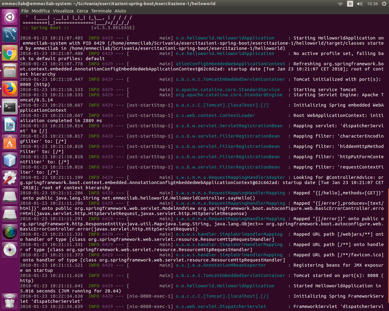
Task: Open the sound volume indicator menu
Action: point(360,4)
